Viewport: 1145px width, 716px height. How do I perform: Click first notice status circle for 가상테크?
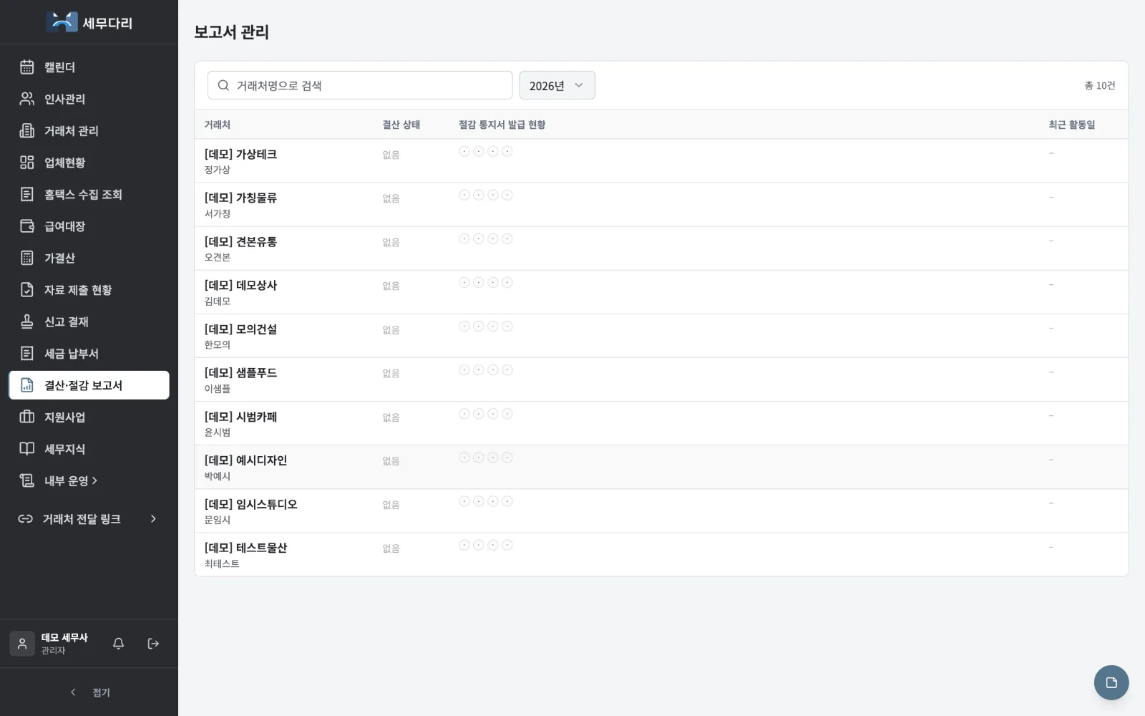pyautogui.click(x=464, y=151)
